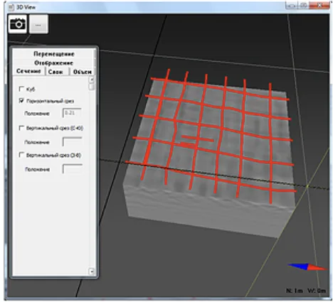This screenshot has width=333, height=302.
Task: Click the button next to the camera
Action: coord(38,24)
